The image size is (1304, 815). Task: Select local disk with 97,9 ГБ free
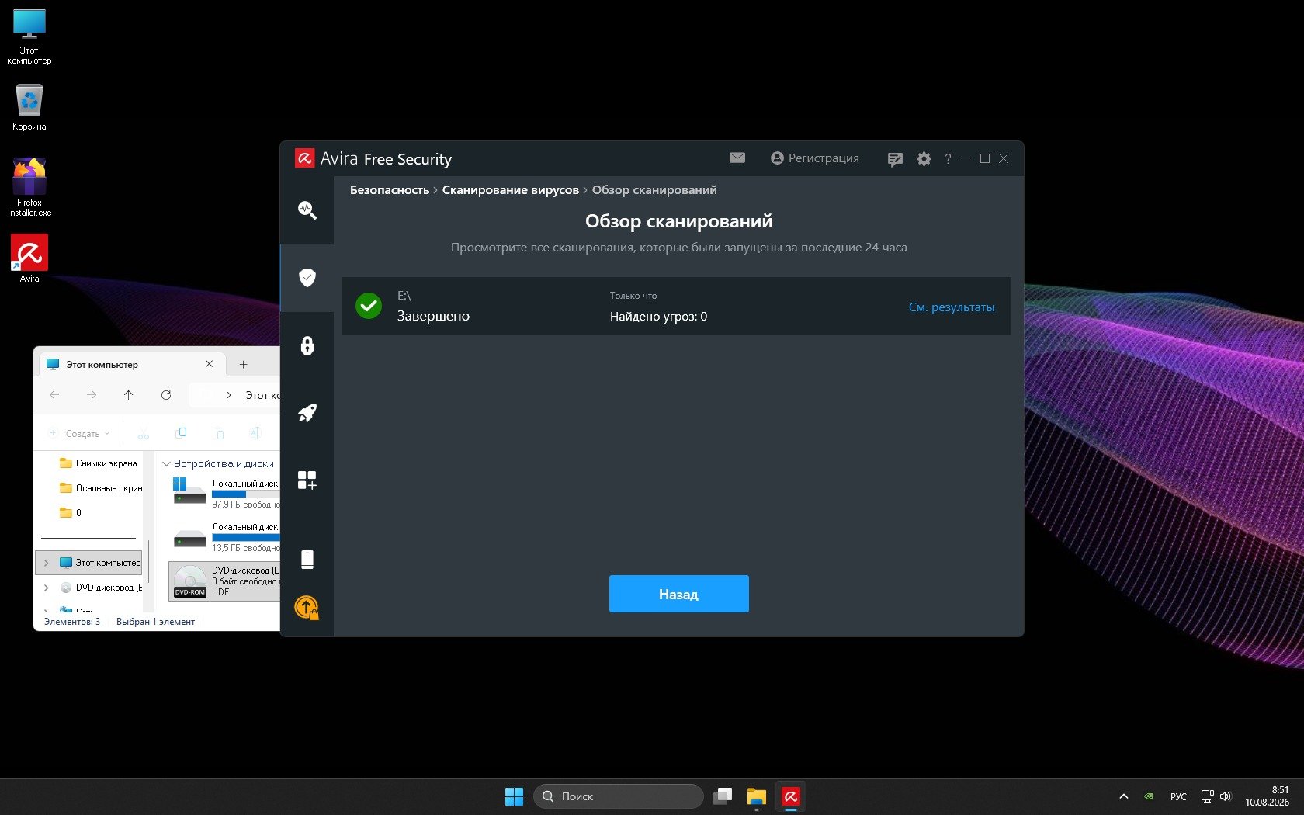click(x=225, y=493)
